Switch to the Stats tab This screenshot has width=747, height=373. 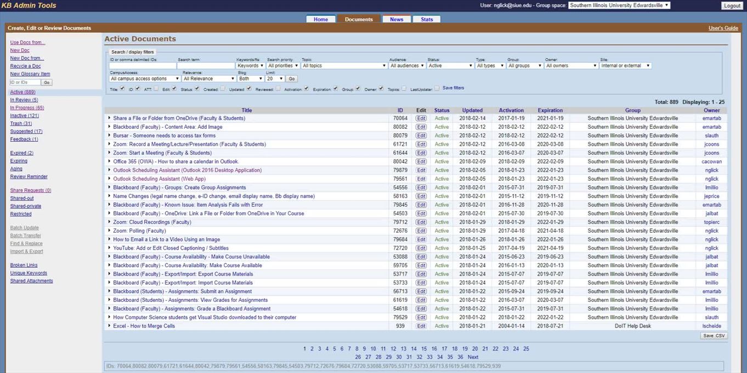pyautogui.click(x=427, y=19)
